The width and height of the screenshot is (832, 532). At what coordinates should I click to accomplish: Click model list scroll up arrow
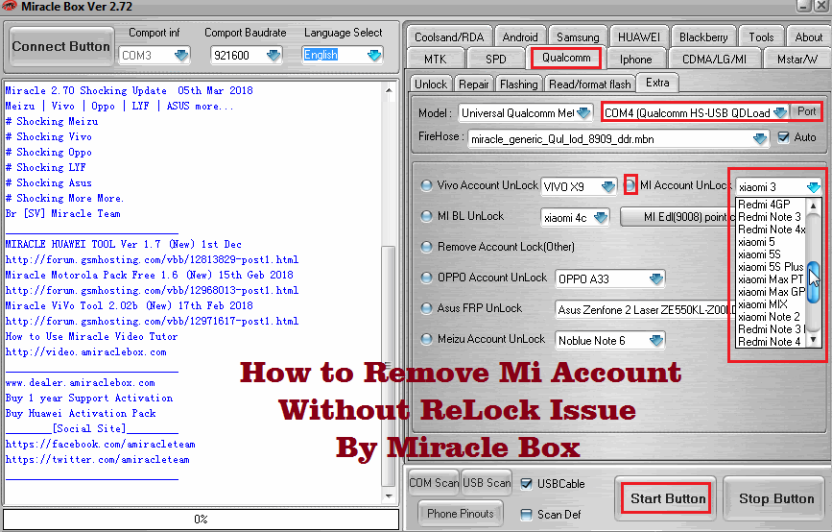pyautogui.click(x=813, y=205)
